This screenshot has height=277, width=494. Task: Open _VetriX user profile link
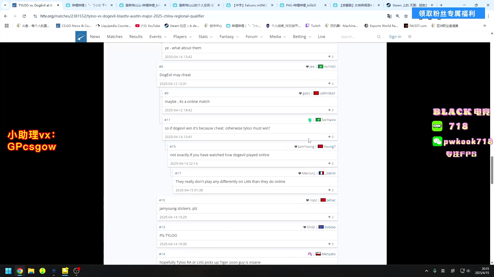330,173
